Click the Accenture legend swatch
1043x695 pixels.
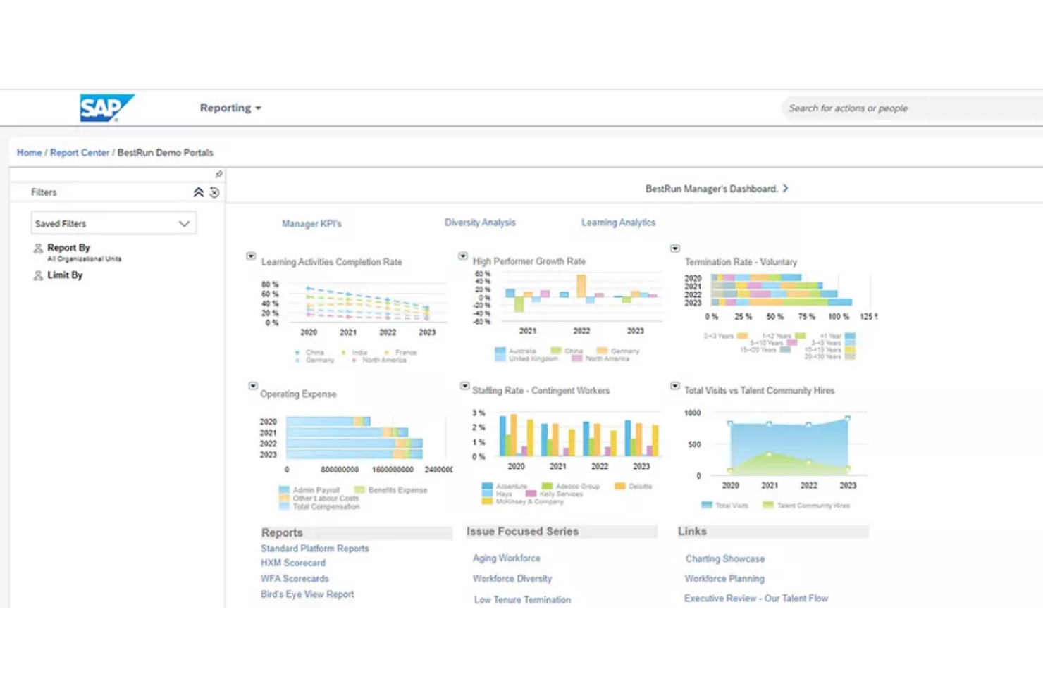[x=487, y=486]
